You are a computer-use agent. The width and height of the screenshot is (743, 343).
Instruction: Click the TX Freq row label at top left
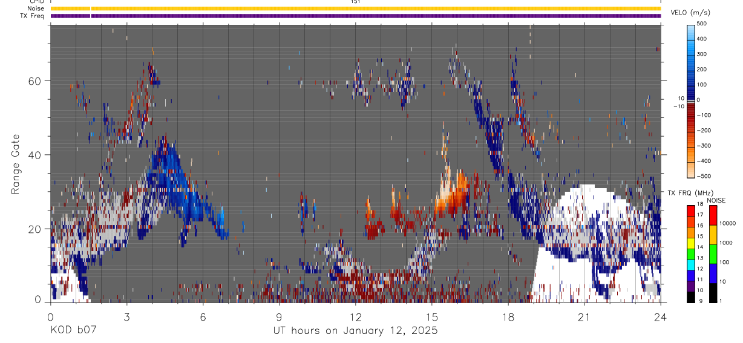click(x=32, y=15)
